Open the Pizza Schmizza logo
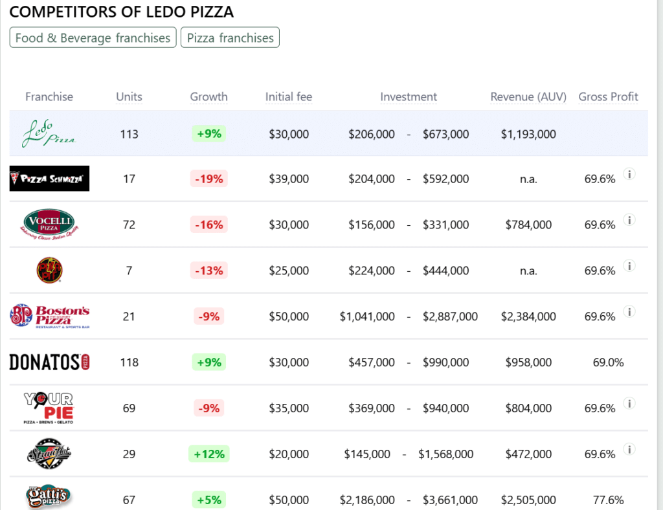Screen dimensions: 663x510 coord(49,179)
